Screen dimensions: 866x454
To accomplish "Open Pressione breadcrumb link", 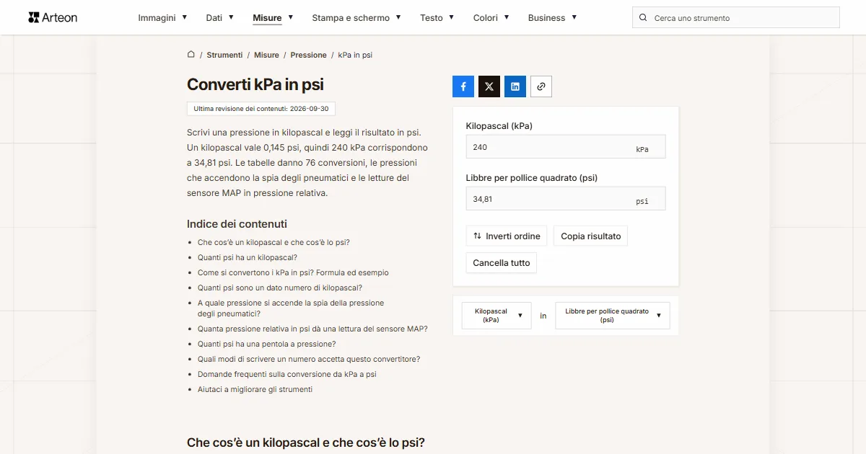I will click(x=309, y=55).
